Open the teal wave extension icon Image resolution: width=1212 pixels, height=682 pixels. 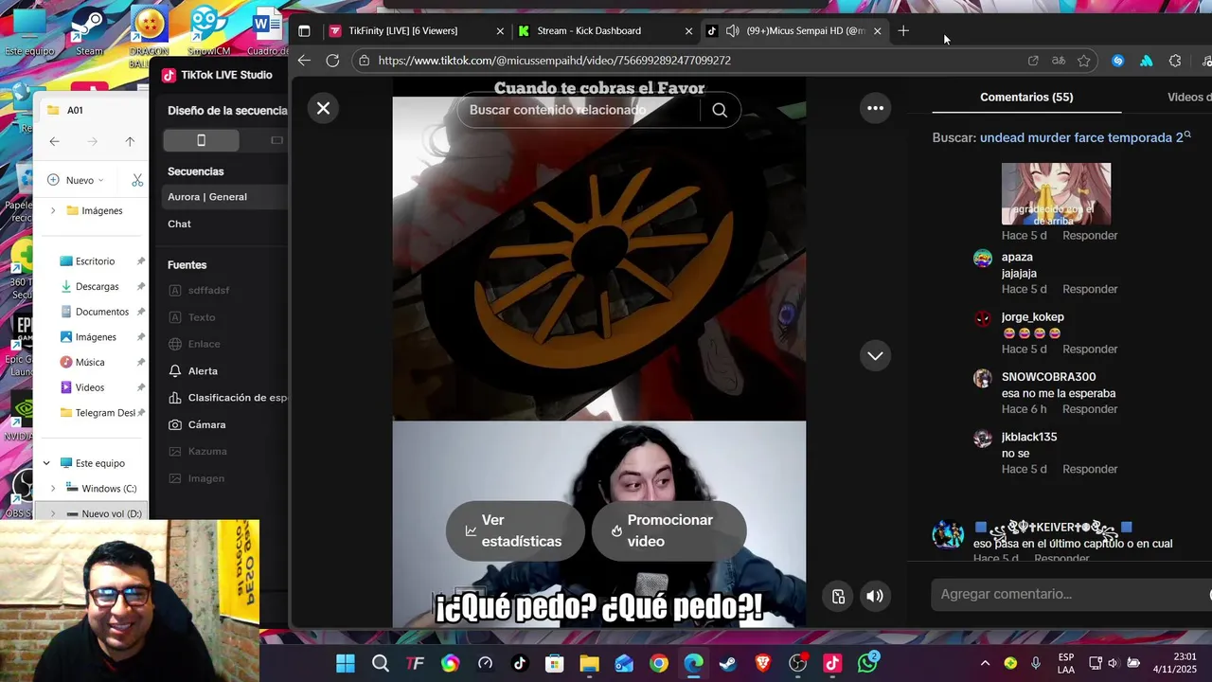tap(1147, 61)
